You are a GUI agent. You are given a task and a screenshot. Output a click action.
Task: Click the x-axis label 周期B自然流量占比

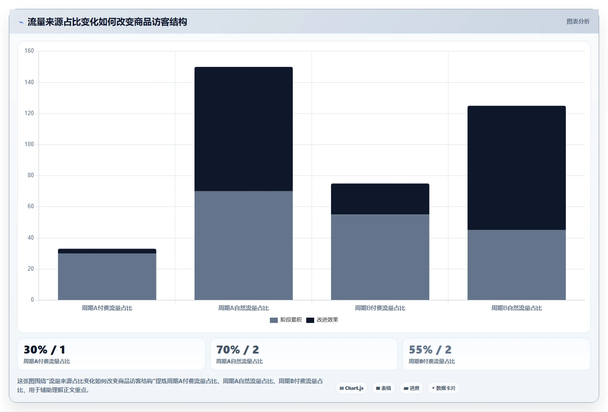pos(517,308)
